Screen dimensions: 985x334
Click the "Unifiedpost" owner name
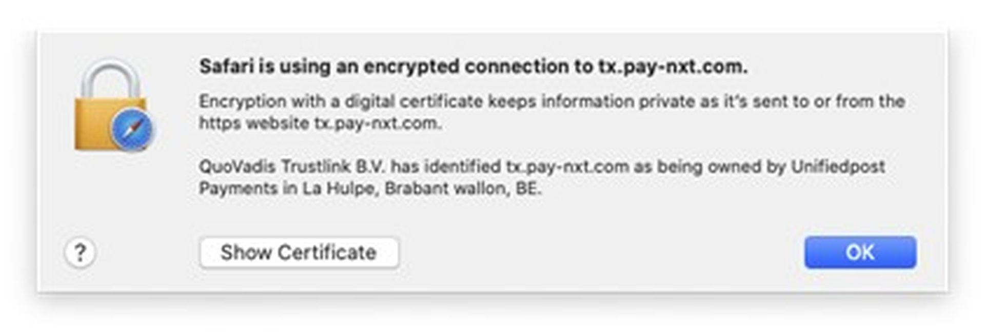coord(837,166)
